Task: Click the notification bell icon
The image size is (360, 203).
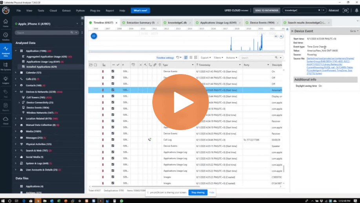Action: [356, 10]
